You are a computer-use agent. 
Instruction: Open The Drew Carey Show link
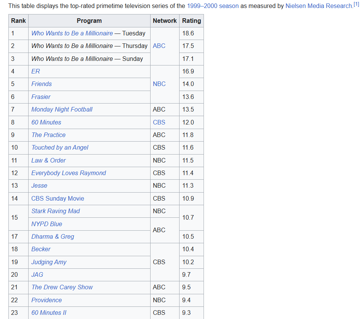tap(62, 287)
